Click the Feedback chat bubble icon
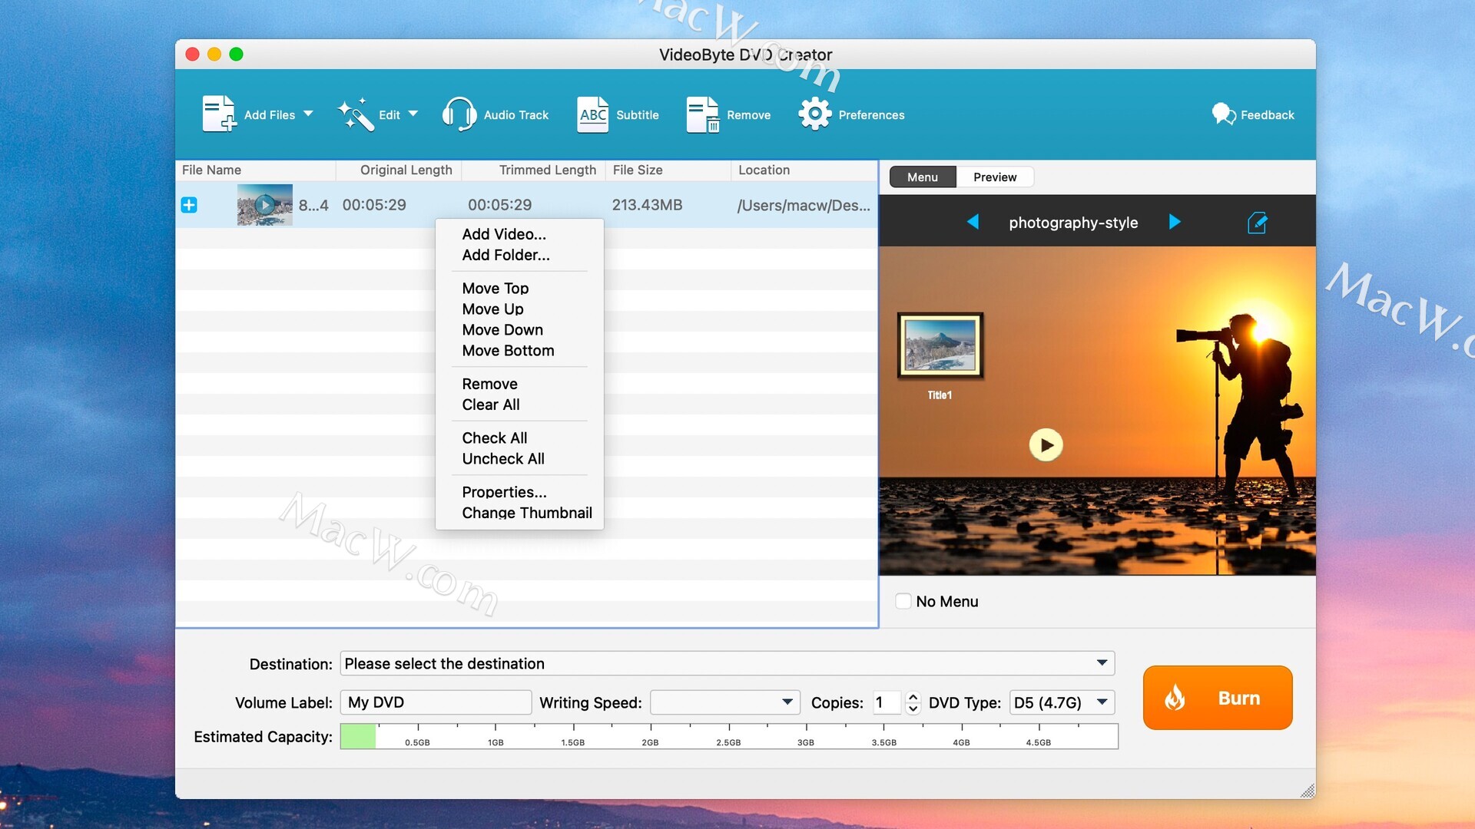 tap(1223, 114)
